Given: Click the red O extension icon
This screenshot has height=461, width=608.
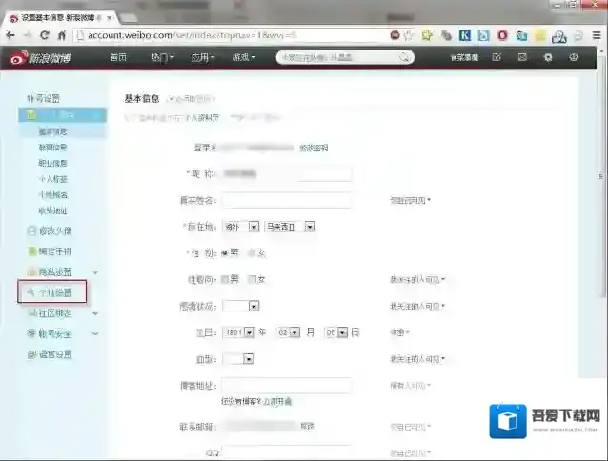Looking at the screenshot, I should [502, 35].
